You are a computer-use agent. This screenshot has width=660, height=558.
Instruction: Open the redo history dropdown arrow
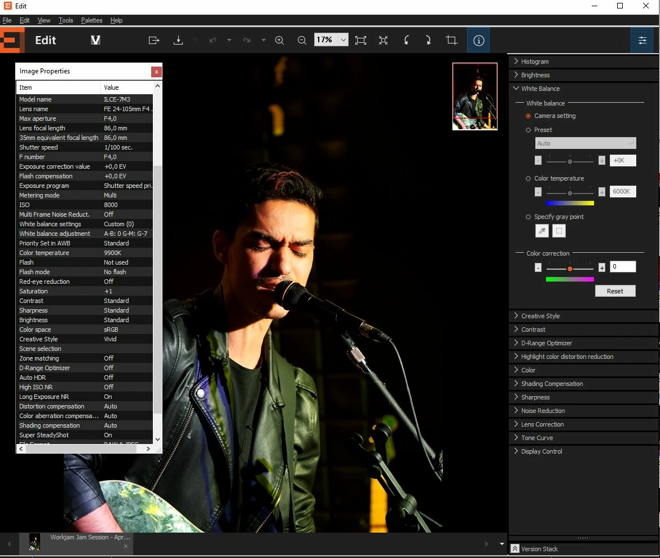[263, 40]
